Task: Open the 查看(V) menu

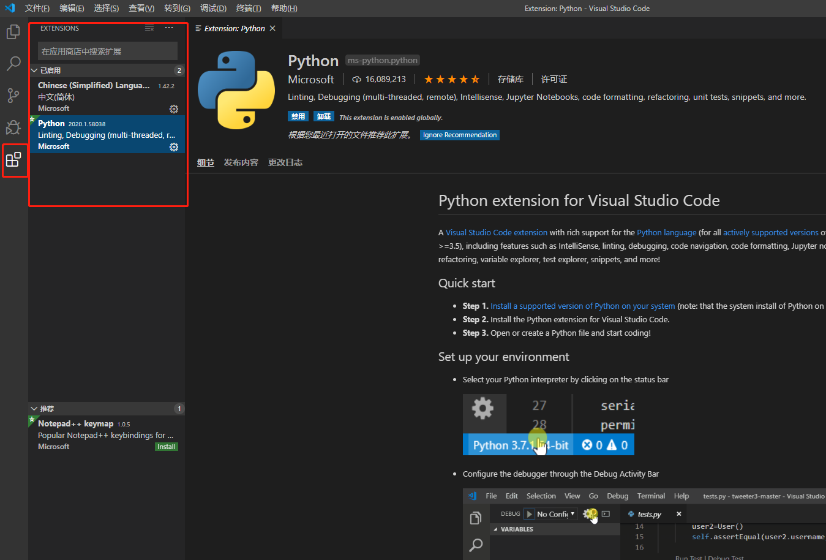Action: pos(141,8)
